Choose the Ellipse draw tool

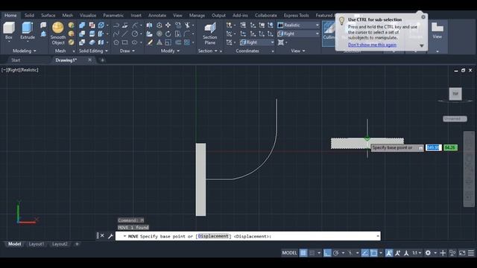[x=134, y=42]
